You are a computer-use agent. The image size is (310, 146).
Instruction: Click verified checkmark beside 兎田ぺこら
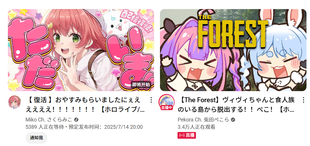pos(233,119)
